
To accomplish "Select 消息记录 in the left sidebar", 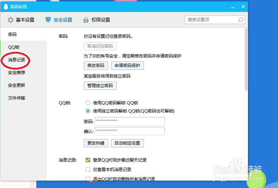I will click(x=23, y=60).
